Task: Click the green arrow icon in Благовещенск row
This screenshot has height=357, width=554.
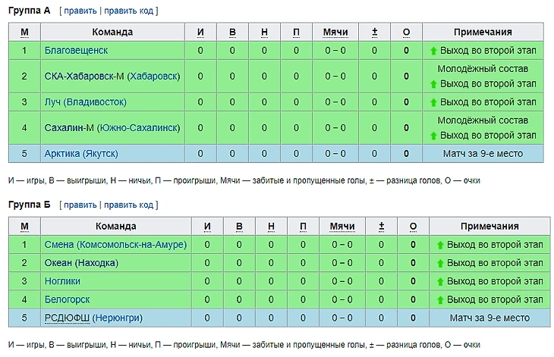Action: click(433, 51)
